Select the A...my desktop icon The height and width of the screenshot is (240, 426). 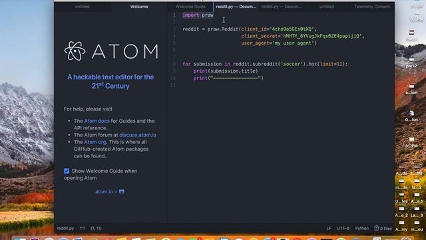tap(401, 226)
